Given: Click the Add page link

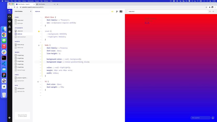Looking at the screenshot, I should tap(20, 23).
